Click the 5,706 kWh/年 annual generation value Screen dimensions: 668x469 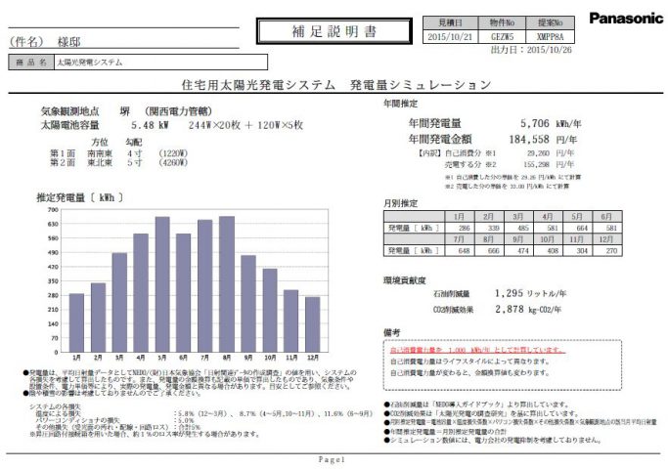tap(551, 124)
